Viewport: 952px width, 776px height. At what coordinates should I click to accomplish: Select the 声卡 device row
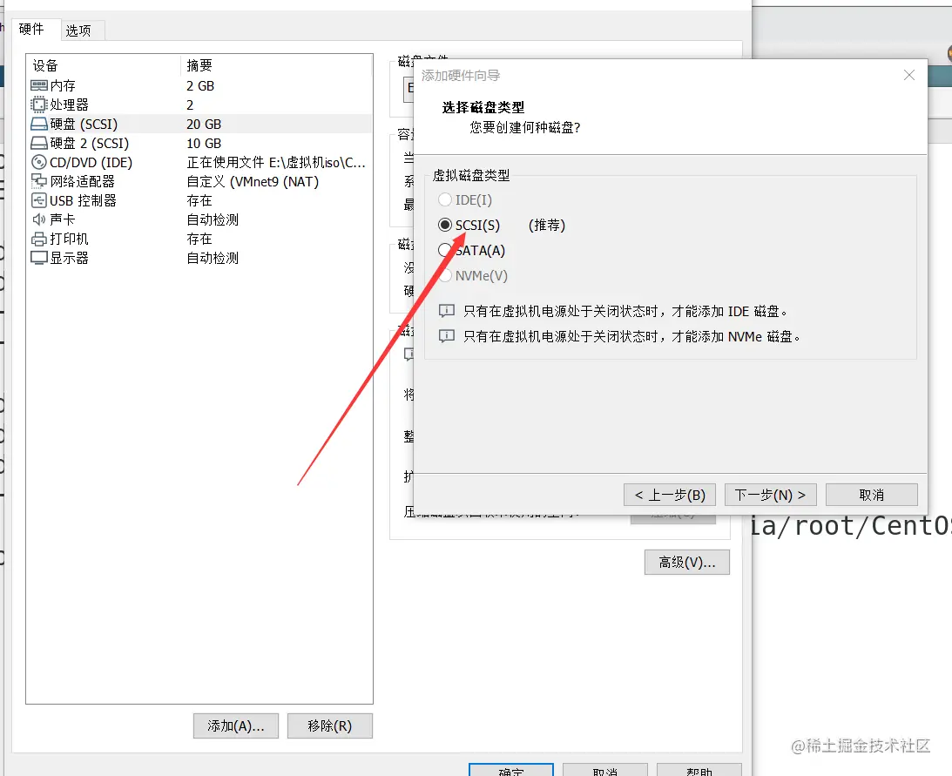click(199, 219)
